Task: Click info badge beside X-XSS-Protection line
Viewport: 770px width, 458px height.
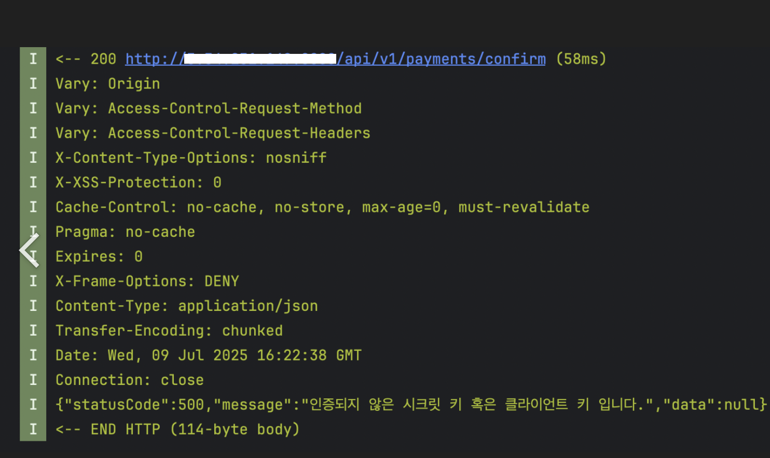Action: pos(33,182)
